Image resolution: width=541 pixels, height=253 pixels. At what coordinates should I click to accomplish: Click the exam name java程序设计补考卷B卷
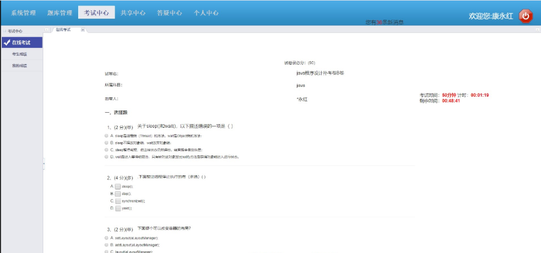[320, 73]
